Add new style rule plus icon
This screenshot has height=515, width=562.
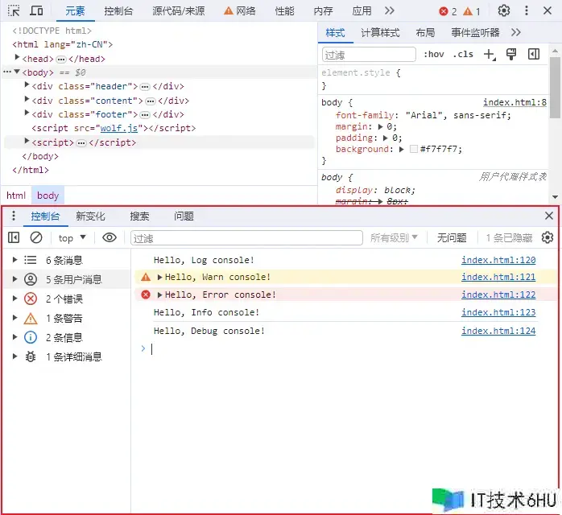tap(490, 55)
